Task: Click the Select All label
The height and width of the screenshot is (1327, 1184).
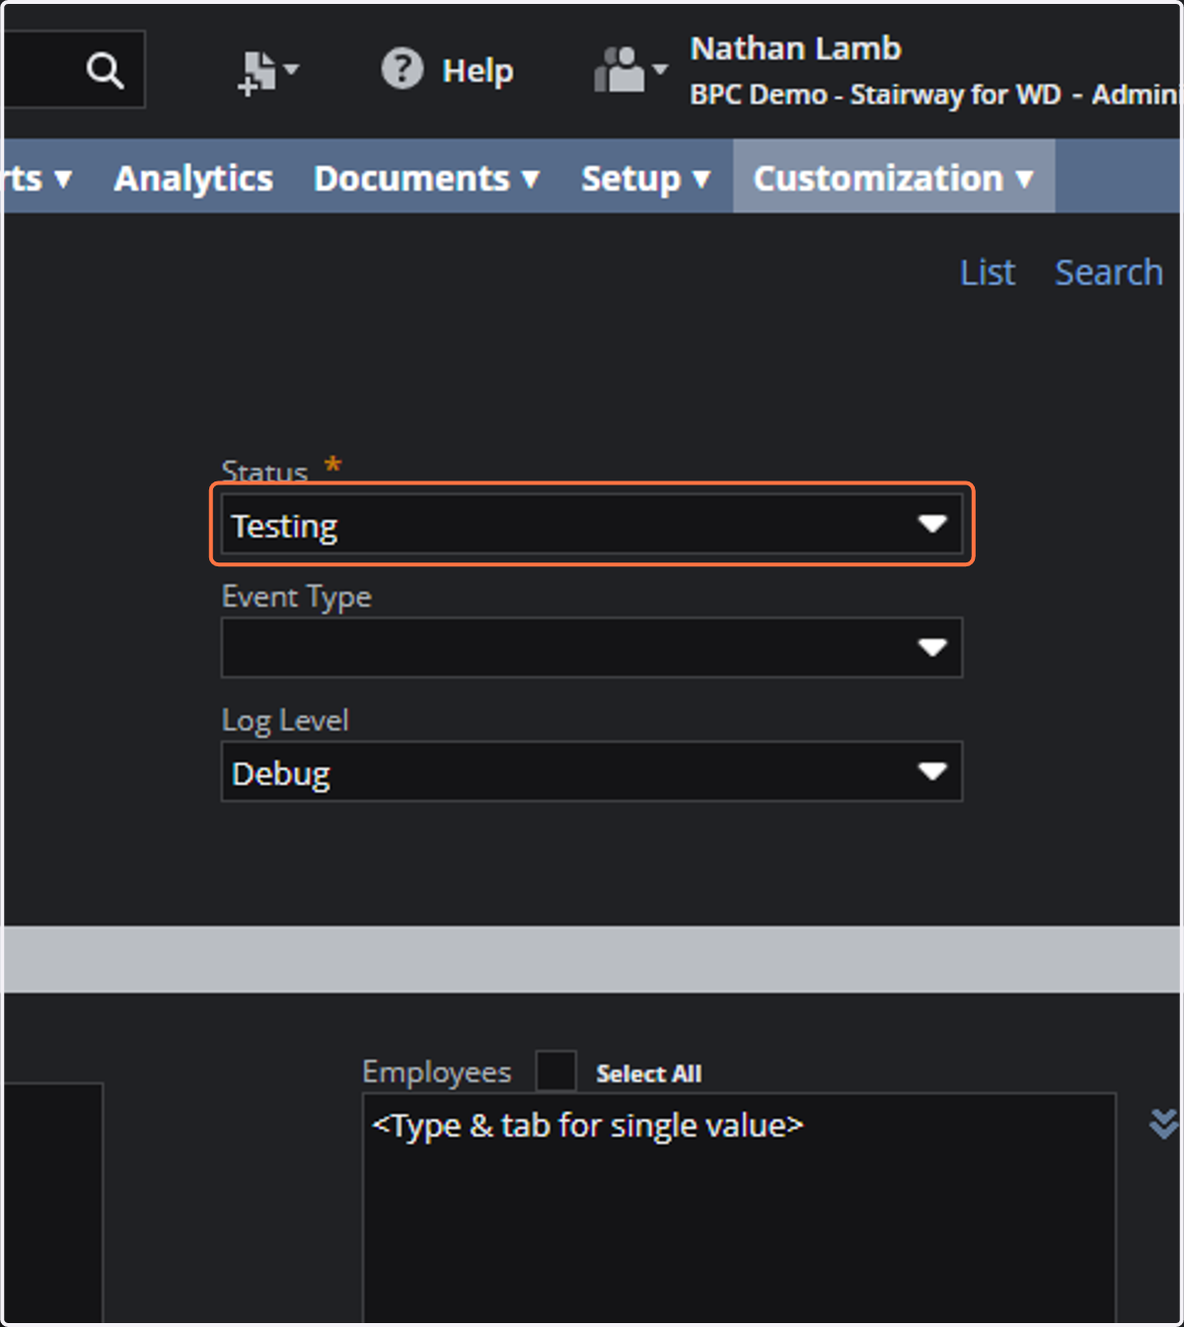Action: 648,1073
